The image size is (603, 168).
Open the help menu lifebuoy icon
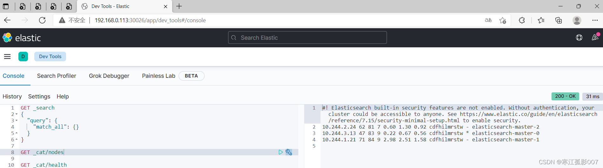(579, 37)
